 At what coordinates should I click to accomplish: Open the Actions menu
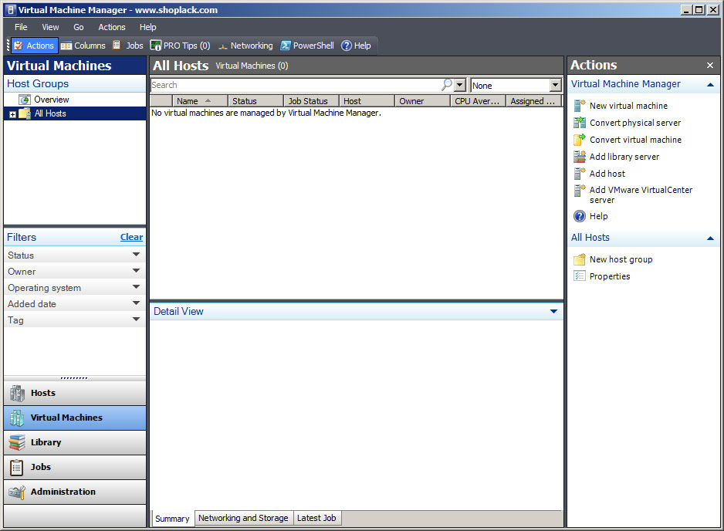[x=112, y=27]
